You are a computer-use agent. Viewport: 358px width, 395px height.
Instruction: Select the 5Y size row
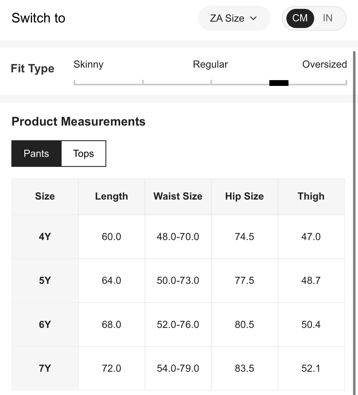(x=45, y=281)
